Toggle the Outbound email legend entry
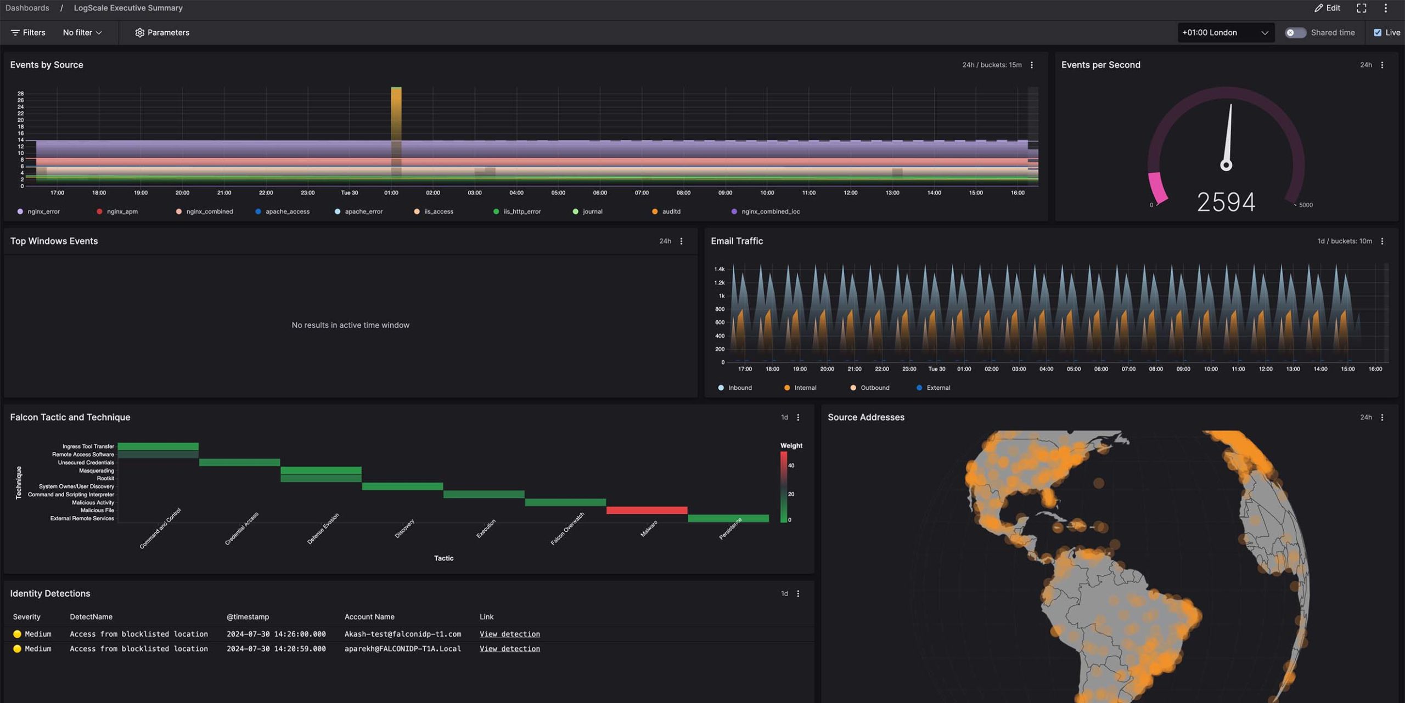The width and height of the screenshot is (1405, 703). coord(870,388)
